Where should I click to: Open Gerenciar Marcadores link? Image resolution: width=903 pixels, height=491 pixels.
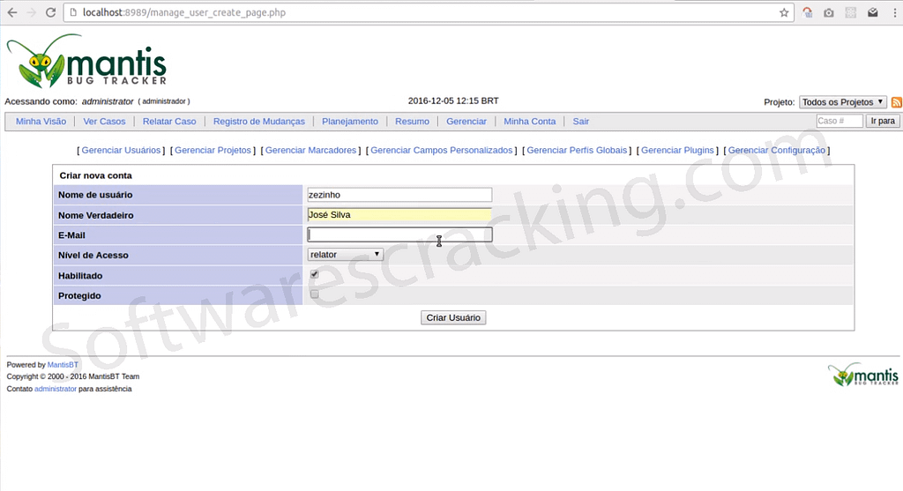click(x=311, y=150)
